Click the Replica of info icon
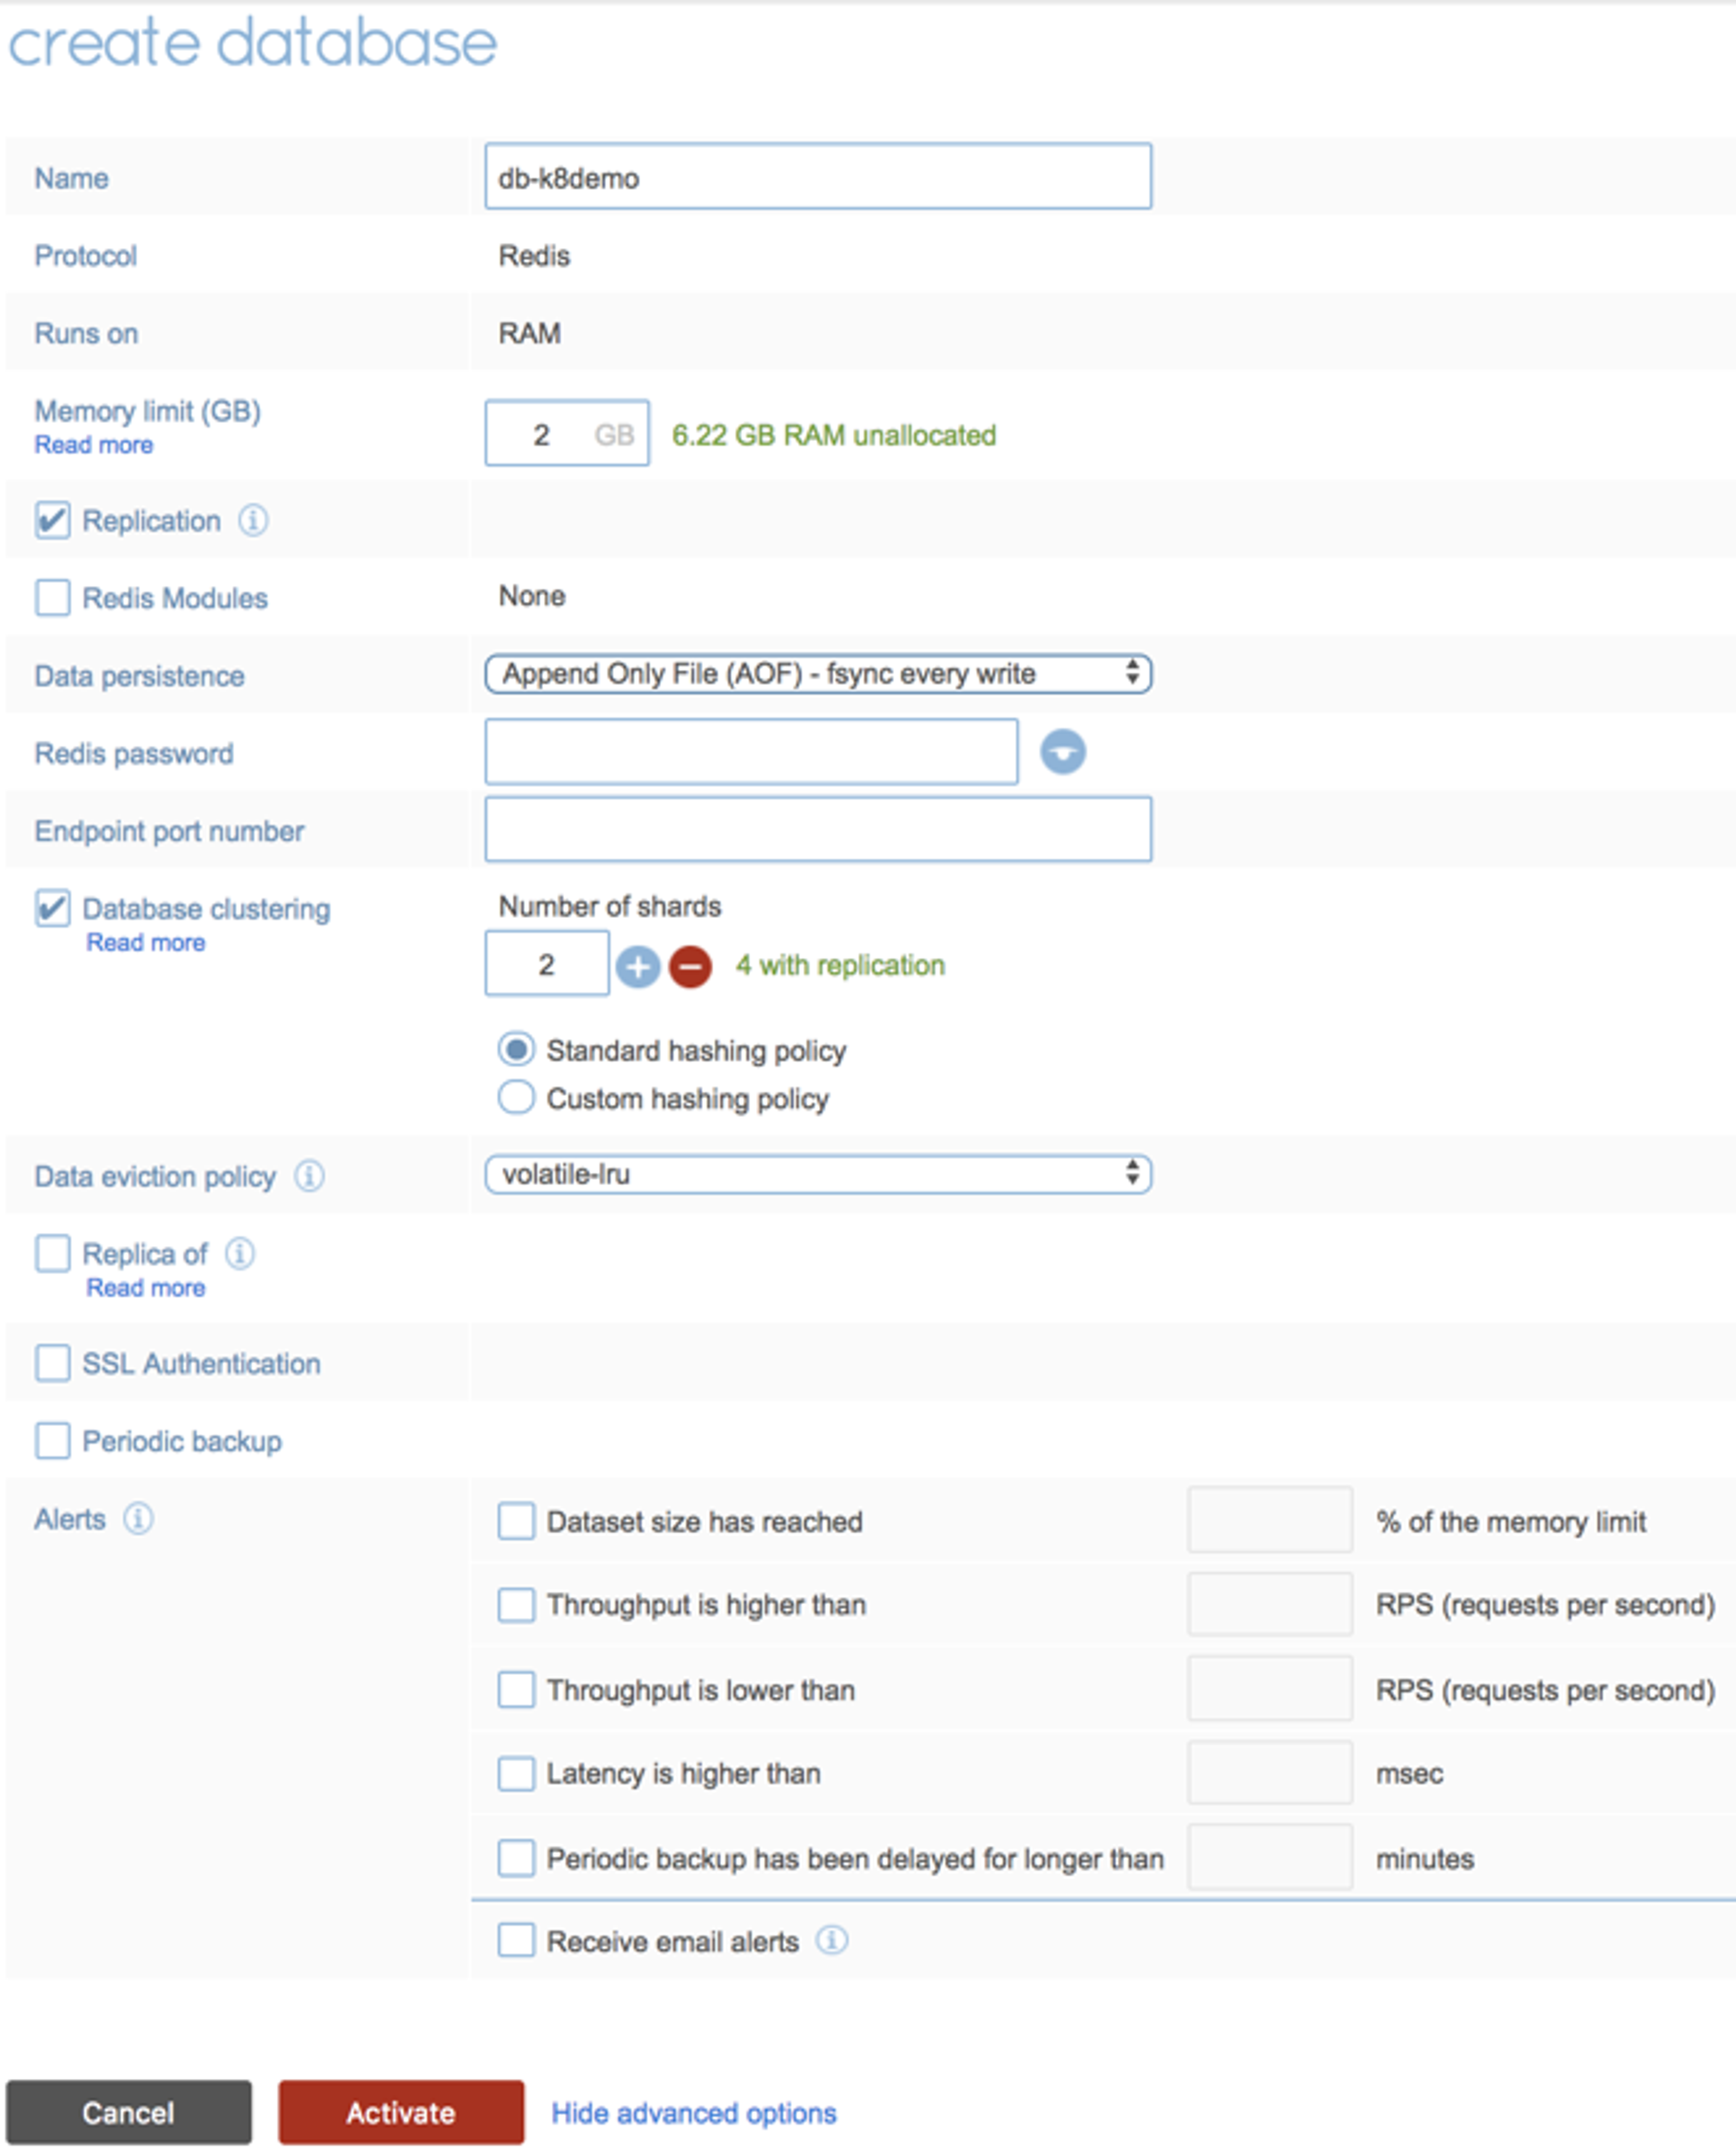1736x2153 pixels. click(x=240, y=1253)
